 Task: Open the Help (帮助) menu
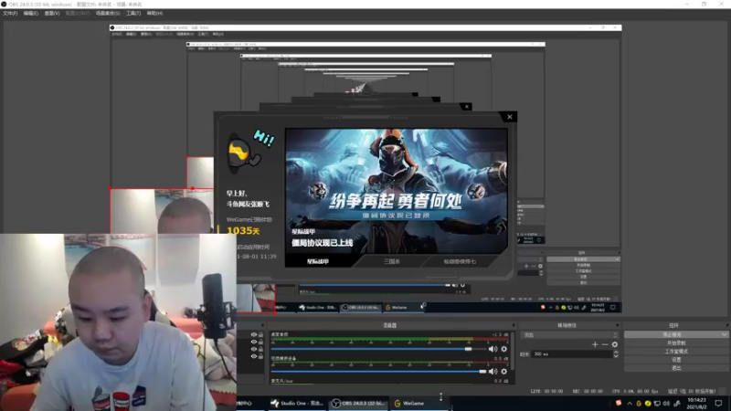pyautogui.click(x=154, y=14)
